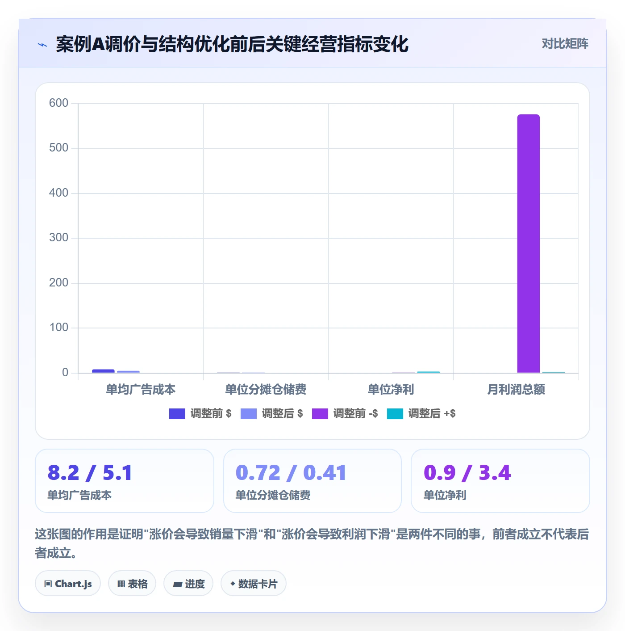The width and height of the screenshot is (625, 631).
Task: Click the x-axis label 单位净利
Action: [x=391, y=390]
